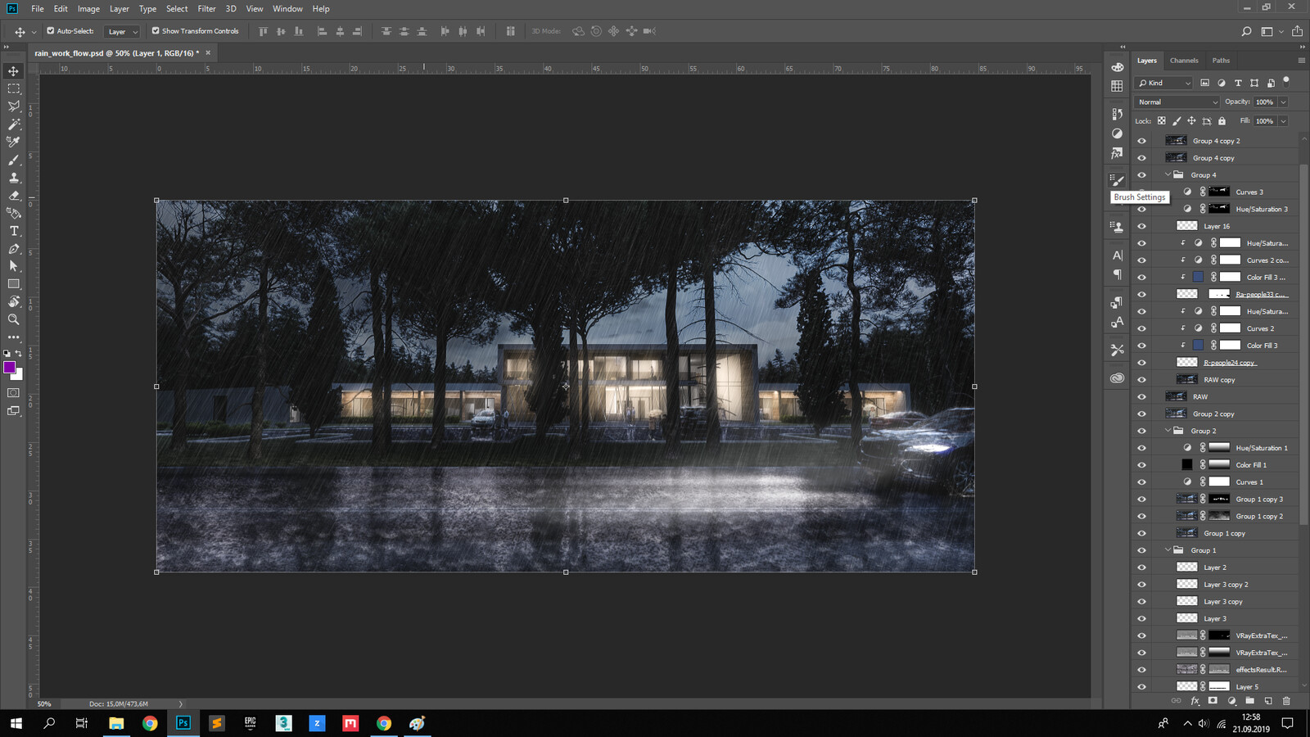Image resolution: width=1310 pixels, height=737 pixels.
Task: Toggle Quick Mask mode
Action: pos(14,393)
